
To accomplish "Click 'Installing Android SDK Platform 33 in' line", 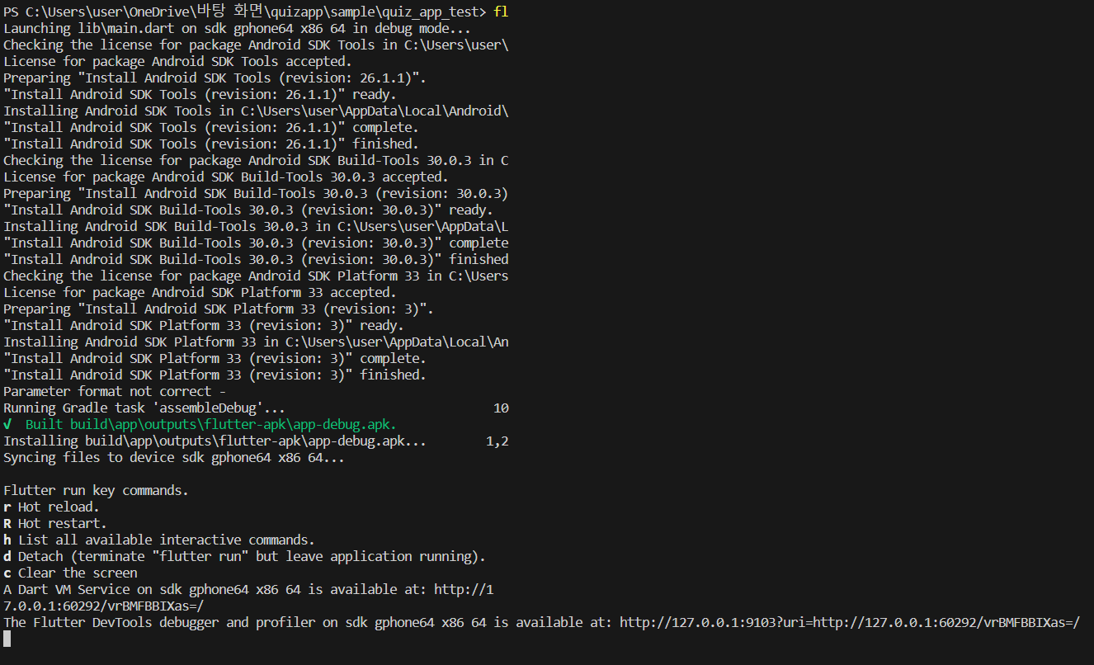I will click(256, 342).
